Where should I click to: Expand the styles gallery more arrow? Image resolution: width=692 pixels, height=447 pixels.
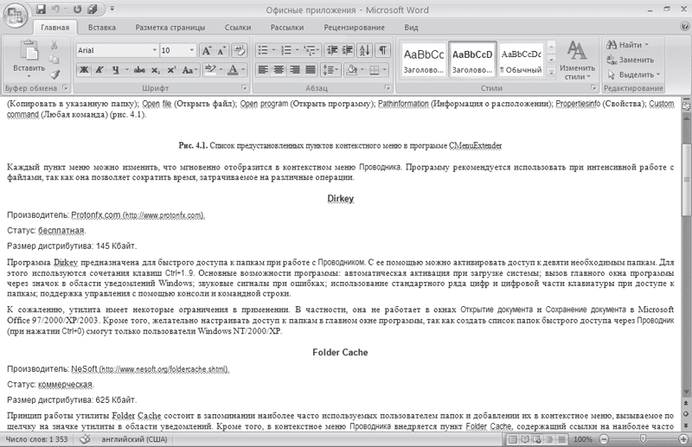pos(551,72)
